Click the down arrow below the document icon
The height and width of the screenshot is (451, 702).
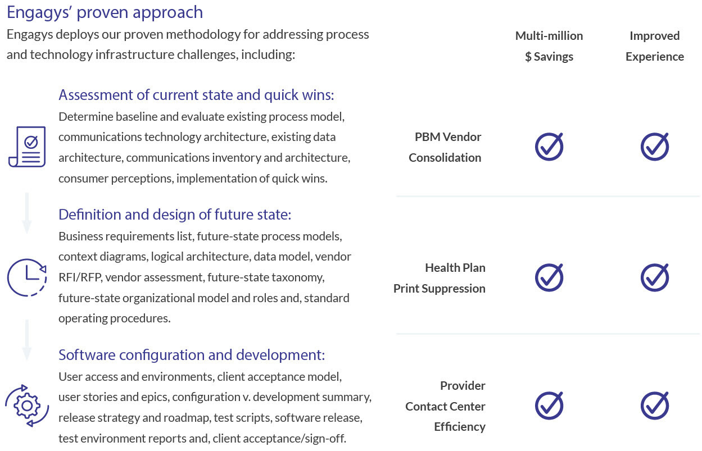[26, 213]
